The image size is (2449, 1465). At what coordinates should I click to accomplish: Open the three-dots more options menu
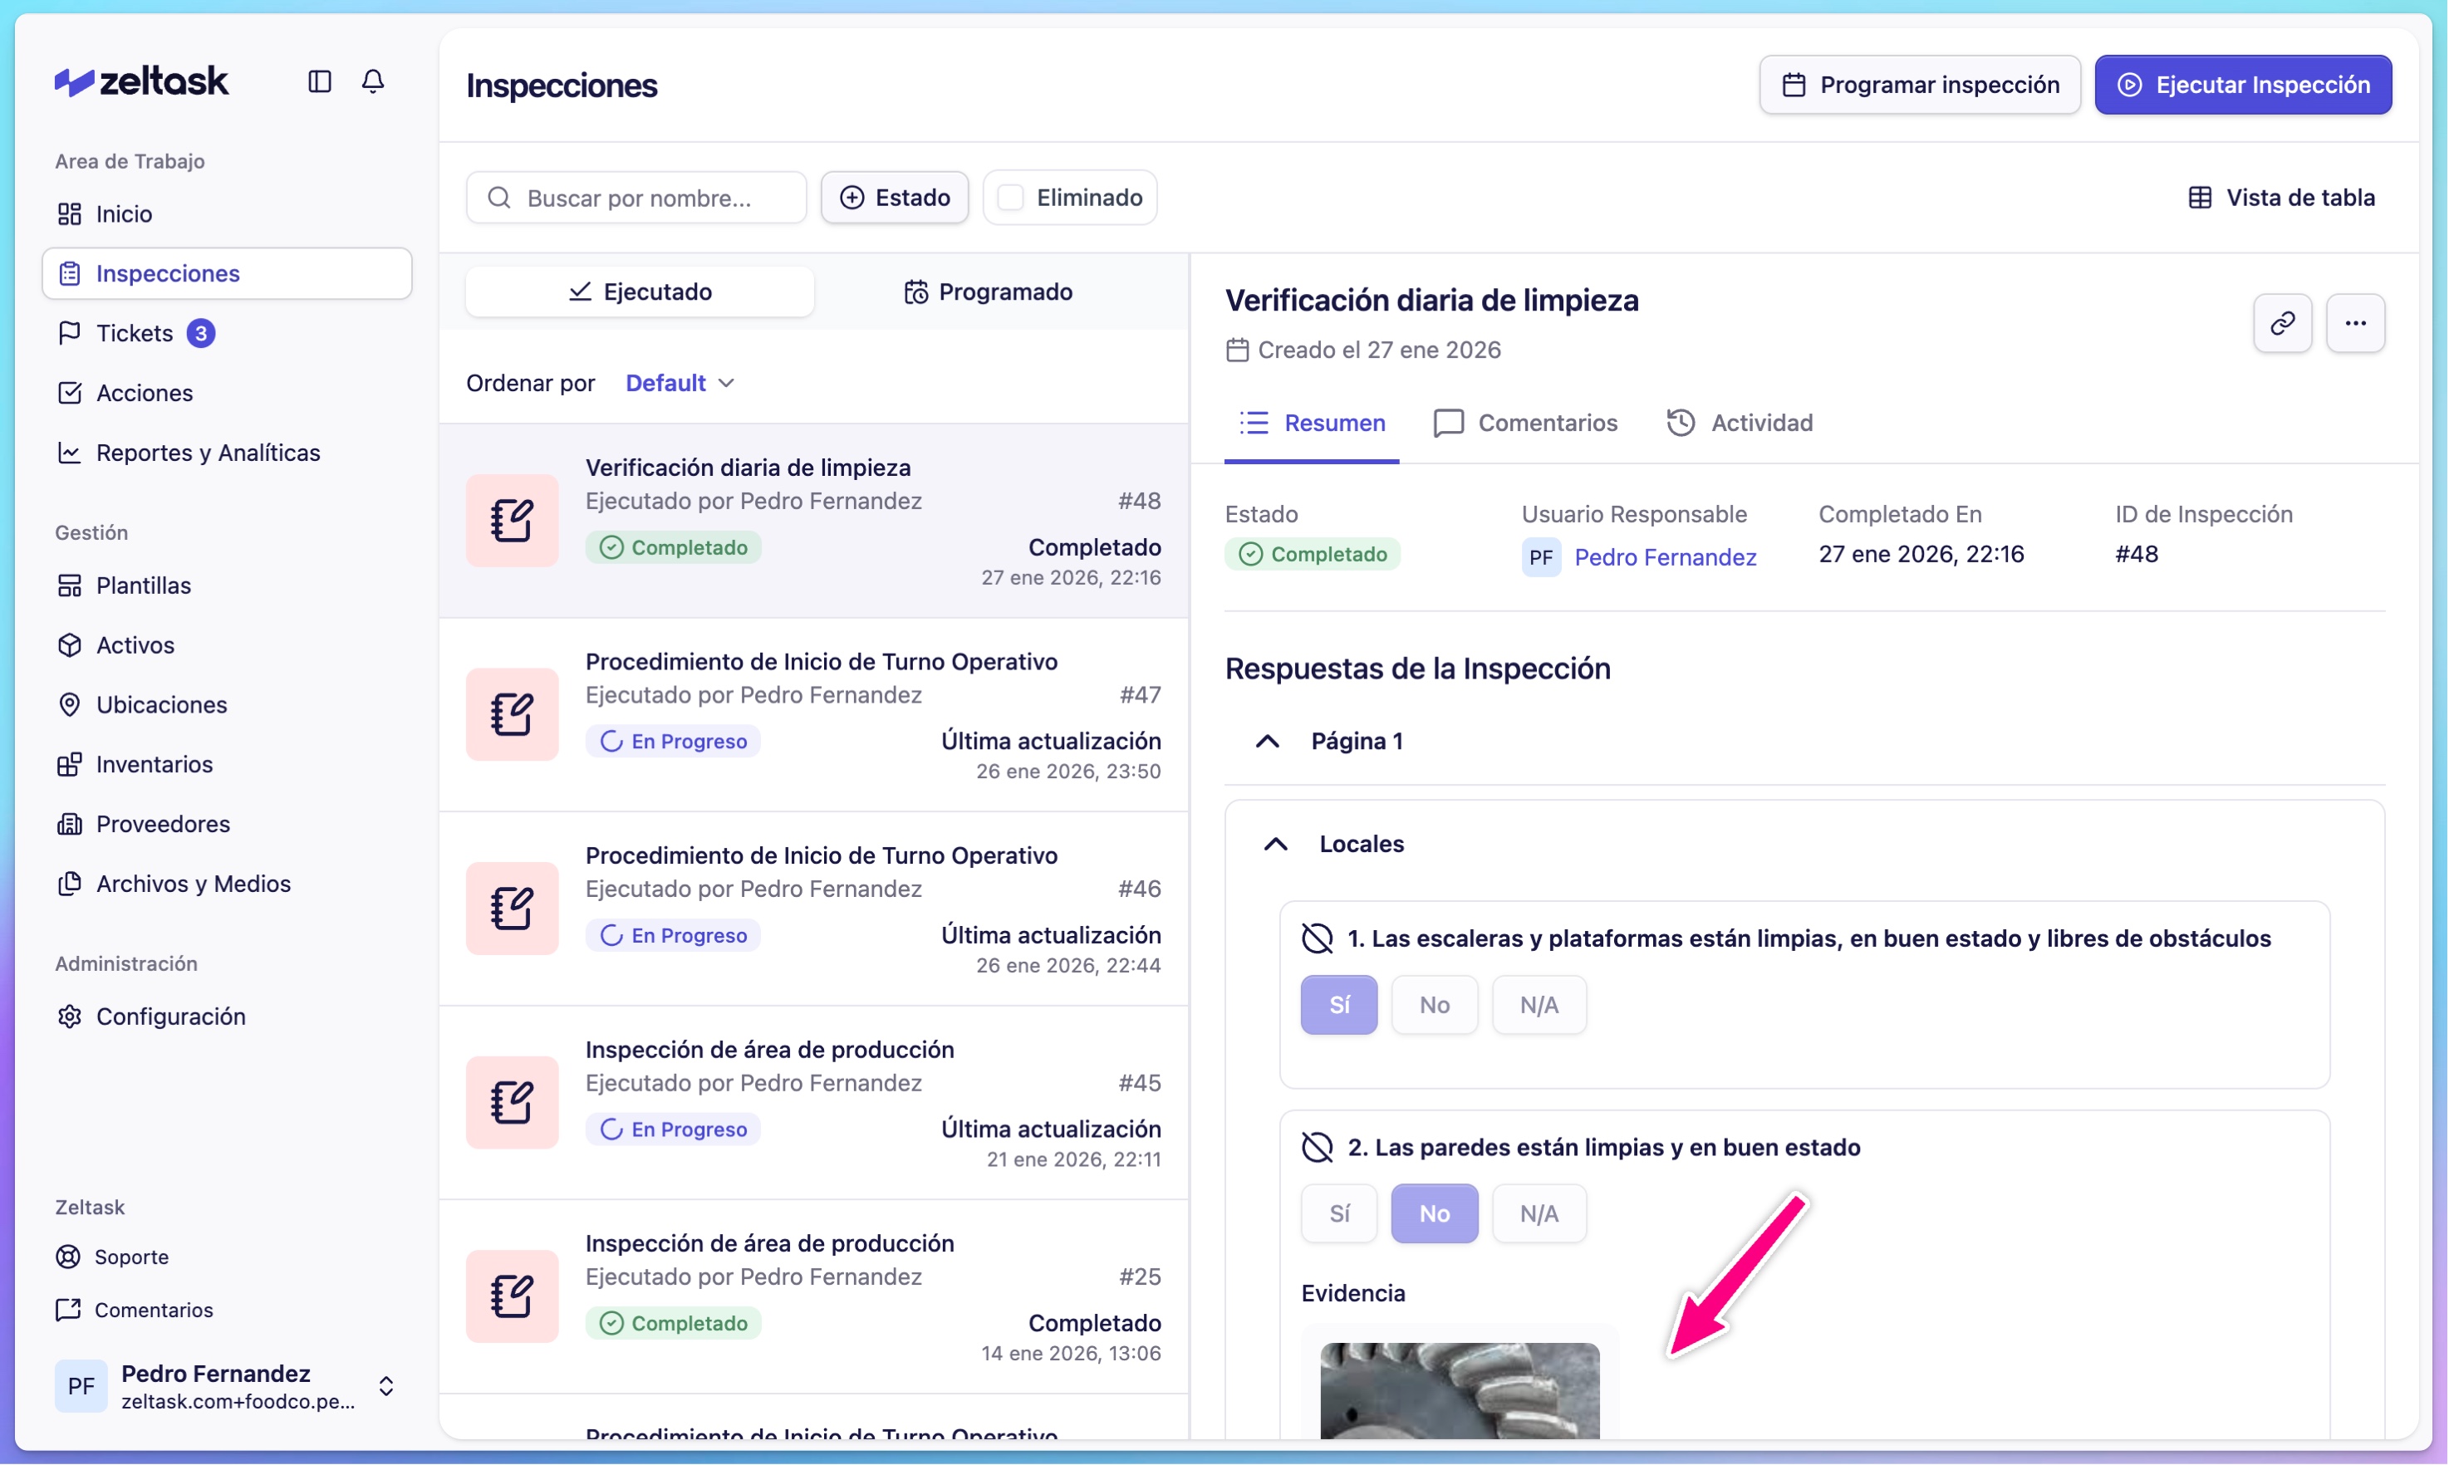tap(2354, 323)
